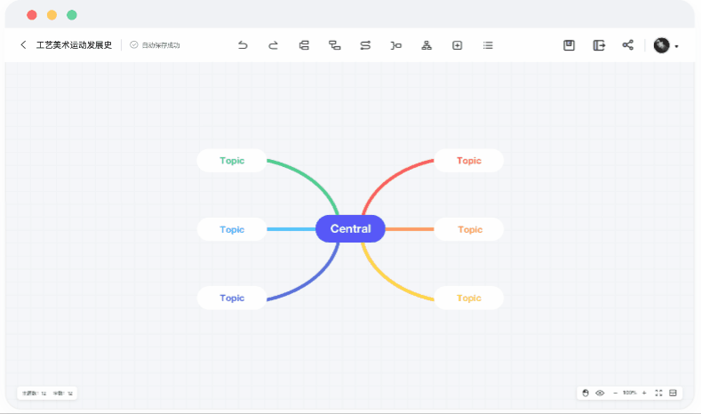Click the undo arrow icon
This screenshot has width=701, height=414.
click(243, 45)
